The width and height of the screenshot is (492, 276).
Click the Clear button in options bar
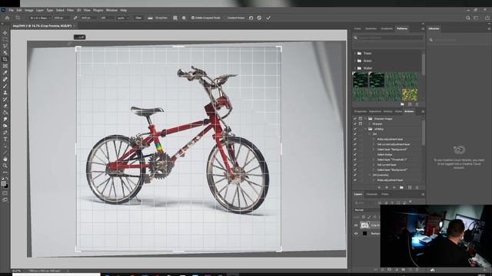tap(138, 18)
